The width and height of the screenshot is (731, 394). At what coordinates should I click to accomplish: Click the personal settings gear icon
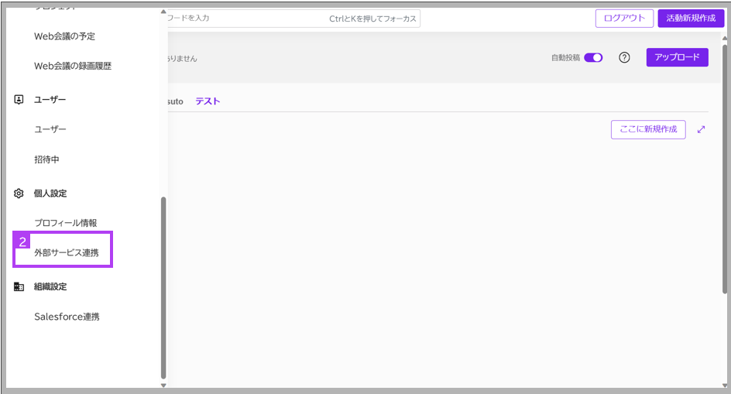(x=19, y=193)
